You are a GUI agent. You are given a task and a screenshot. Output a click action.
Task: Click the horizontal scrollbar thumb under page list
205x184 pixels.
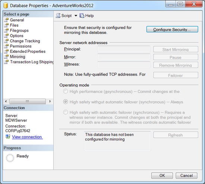coord(28,101)
